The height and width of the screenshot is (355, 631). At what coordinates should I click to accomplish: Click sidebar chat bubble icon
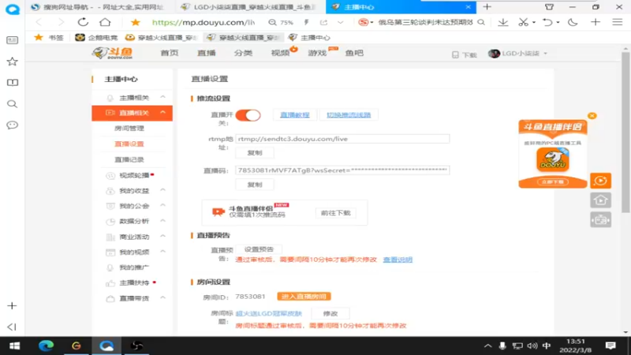13,125
